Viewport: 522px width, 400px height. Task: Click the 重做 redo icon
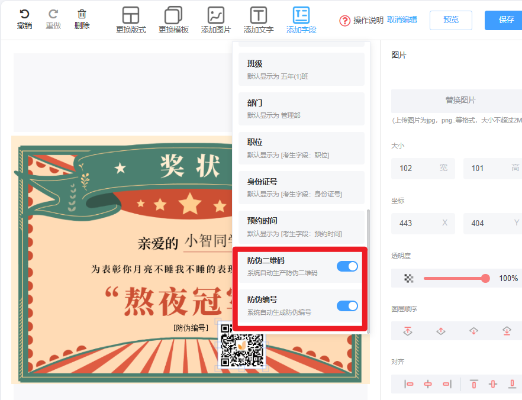click(x=53, y=14)
